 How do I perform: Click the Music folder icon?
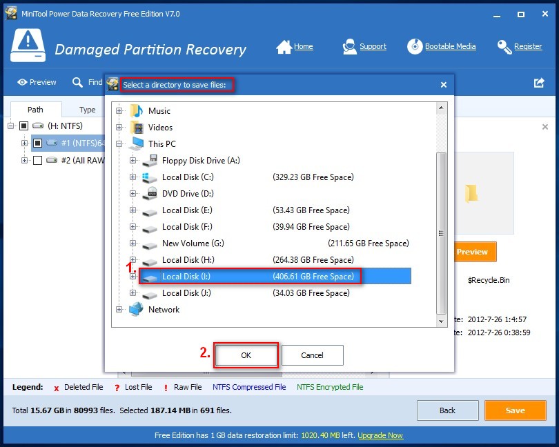coord(137,111)
